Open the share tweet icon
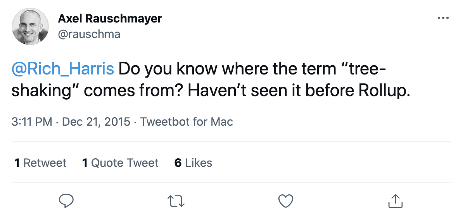This screenshot has width=463, height=218. (395, 201)
